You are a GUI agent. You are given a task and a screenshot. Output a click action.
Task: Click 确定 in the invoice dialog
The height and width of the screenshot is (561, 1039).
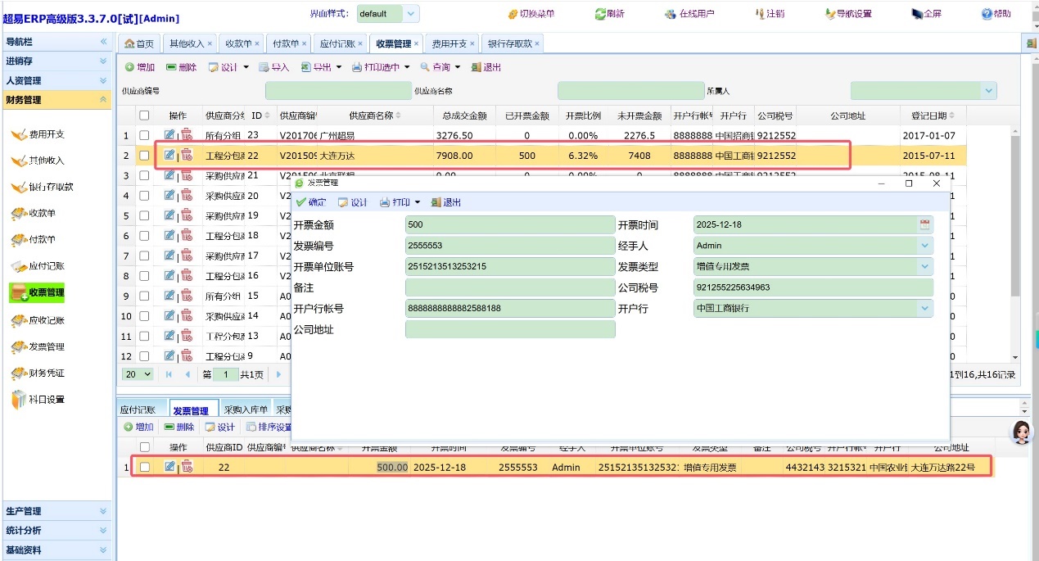click(310, 202)
